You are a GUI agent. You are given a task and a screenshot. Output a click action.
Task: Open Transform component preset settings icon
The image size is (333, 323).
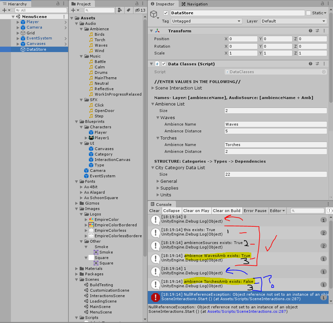(317, 31)
